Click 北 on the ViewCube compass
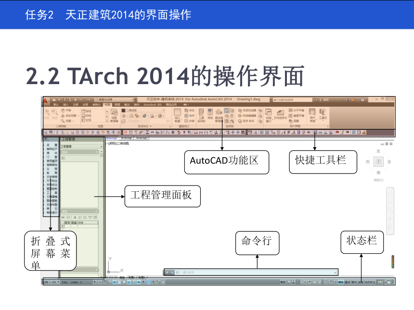414x310 pixels. click(x=379, y=151)
